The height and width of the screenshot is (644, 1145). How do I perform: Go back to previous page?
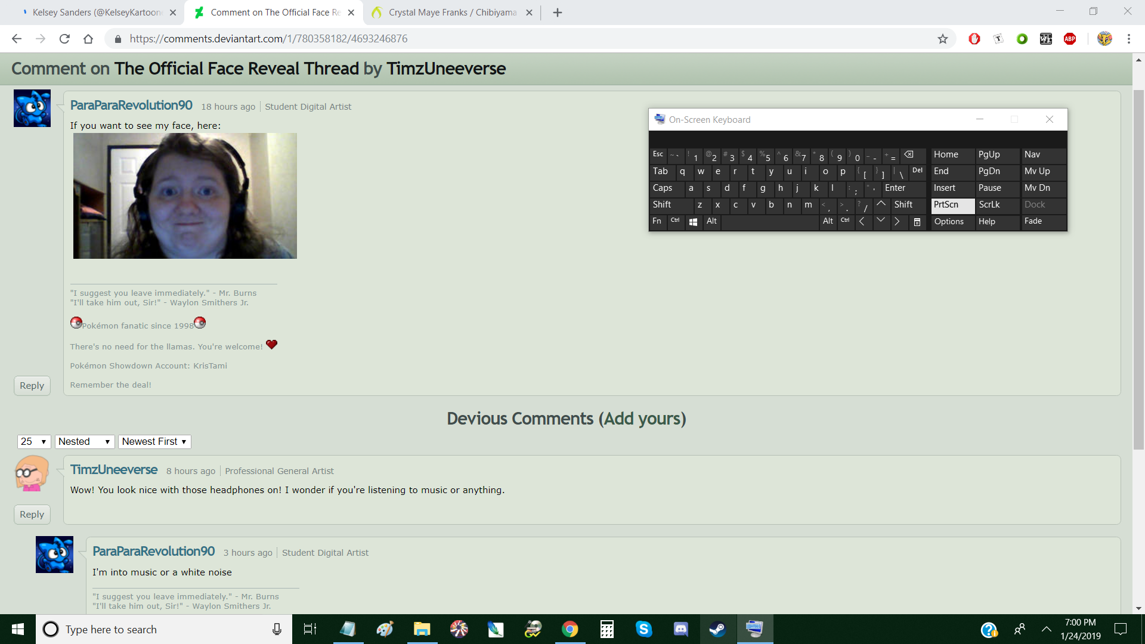point(17,39)
